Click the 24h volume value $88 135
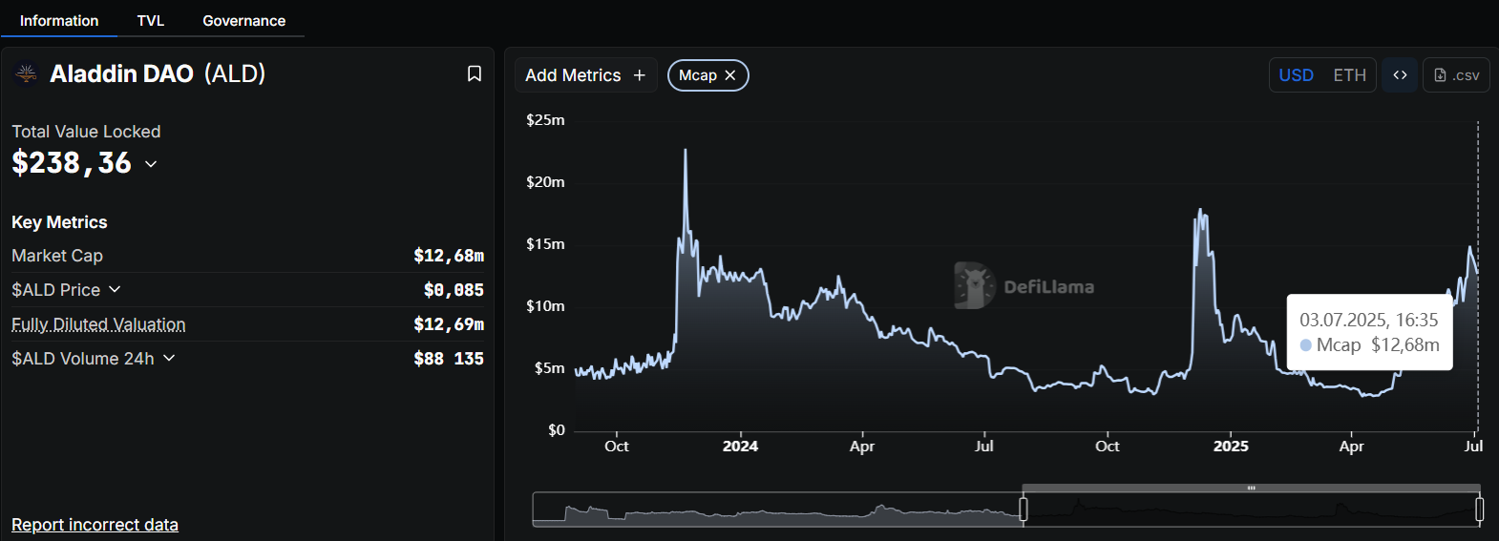1499x541 pixels. click(448, 359)
